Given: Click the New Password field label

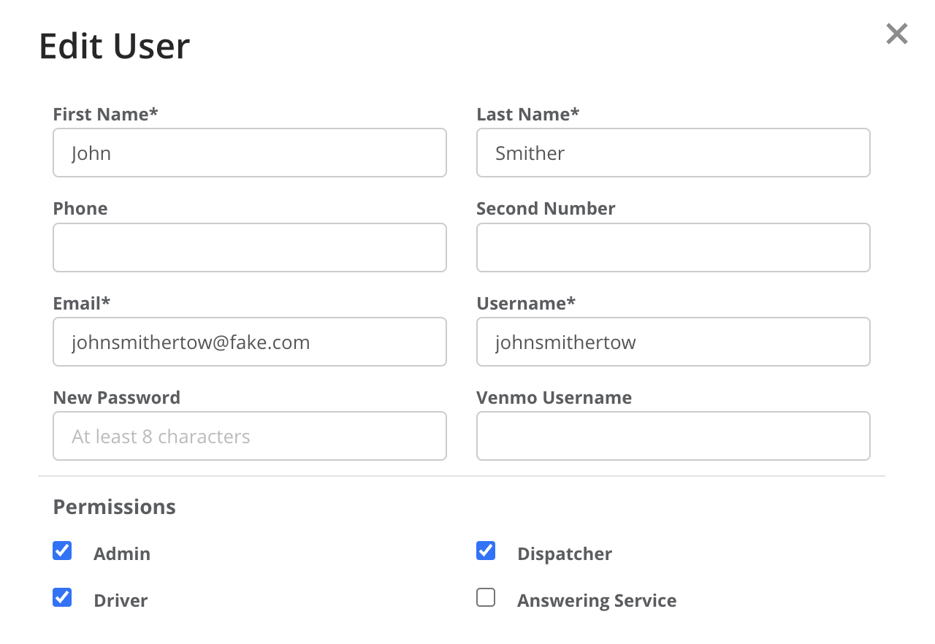Looking at the screenshot, I should (x=117, y=397).
